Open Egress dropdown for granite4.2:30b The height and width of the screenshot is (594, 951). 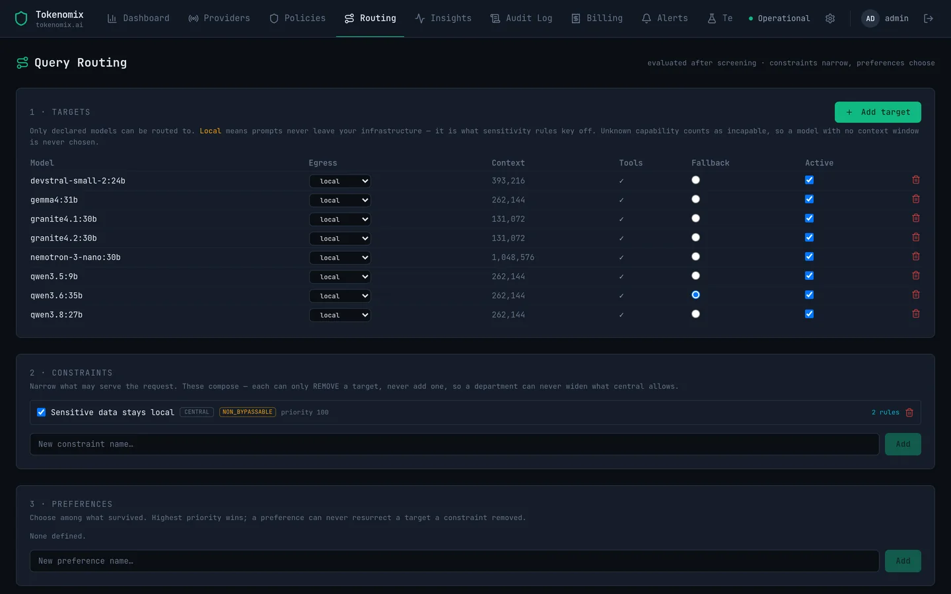[340, 238]
